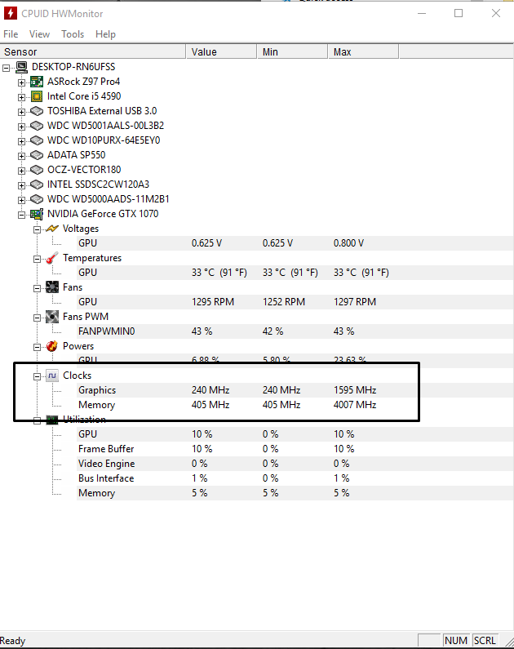Open the Tools menu

point(73,34)
